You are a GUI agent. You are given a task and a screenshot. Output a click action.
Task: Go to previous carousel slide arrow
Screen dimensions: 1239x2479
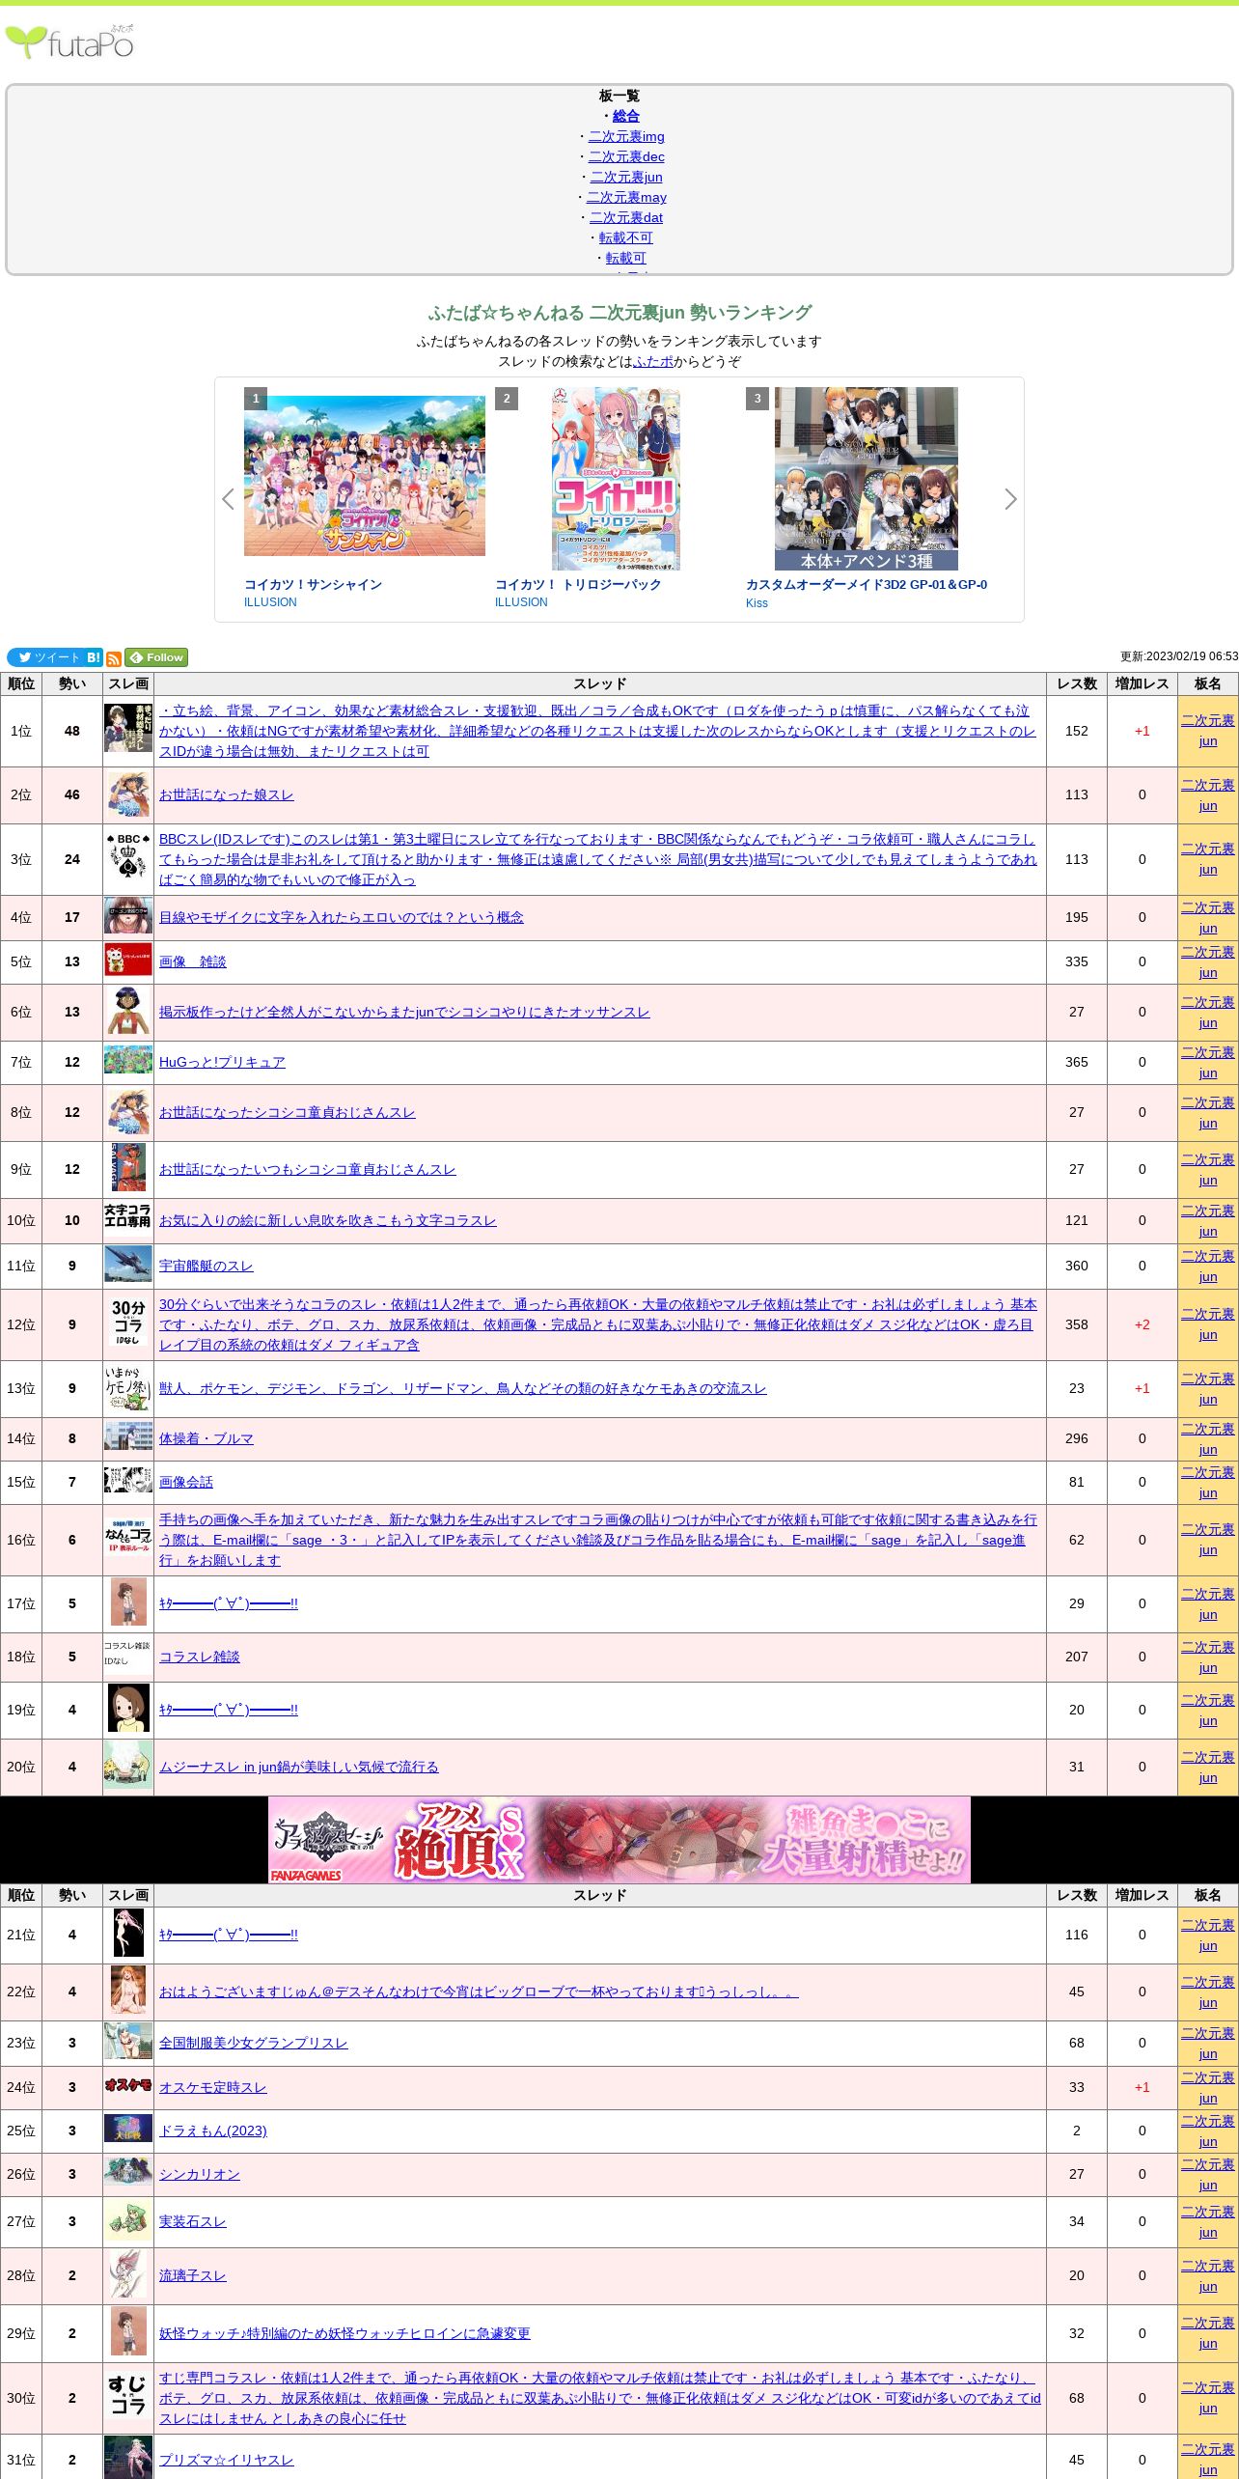coord(228,499)
